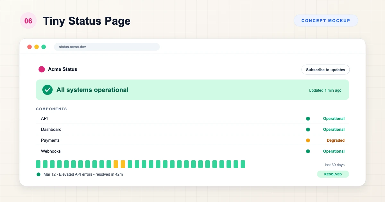Screen dimensions: 385x202
Task: Select the Webhooks component row
Action: tap(193, 151)
